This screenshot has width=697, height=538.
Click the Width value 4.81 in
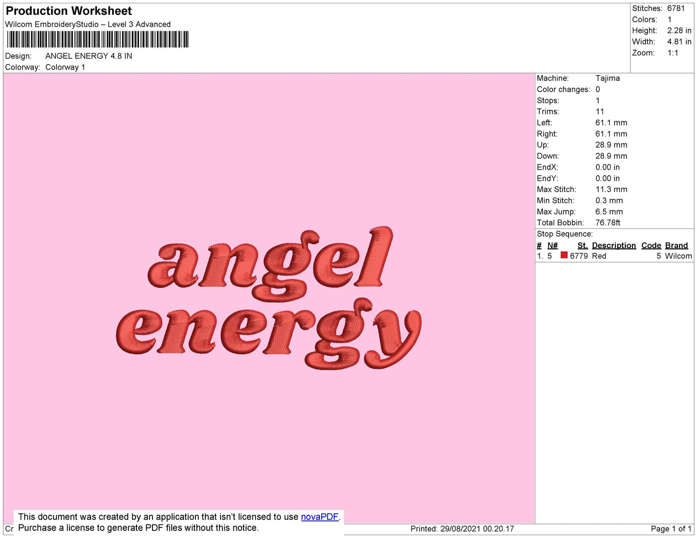[x=679, y=41]
